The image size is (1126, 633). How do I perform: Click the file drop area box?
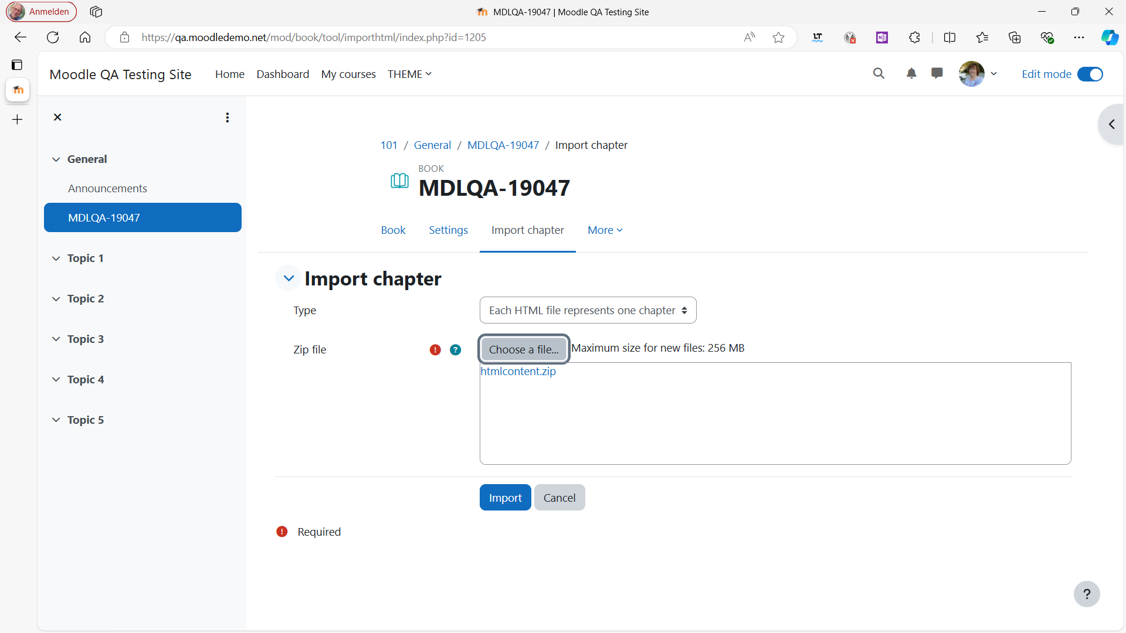coord(775,413)
